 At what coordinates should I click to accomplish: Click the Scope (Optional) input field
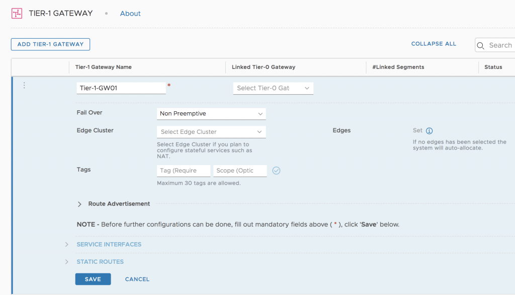240,171
